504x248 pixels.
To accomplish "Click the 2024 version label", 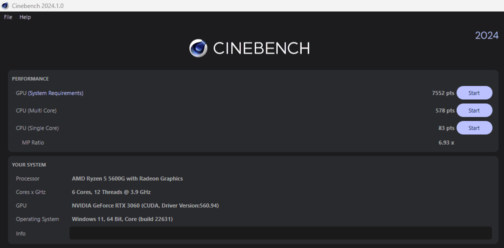I will [x=487, y=35].
